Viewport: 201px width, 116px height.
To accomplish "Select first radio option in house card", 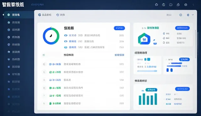I will tap(164, 33).
